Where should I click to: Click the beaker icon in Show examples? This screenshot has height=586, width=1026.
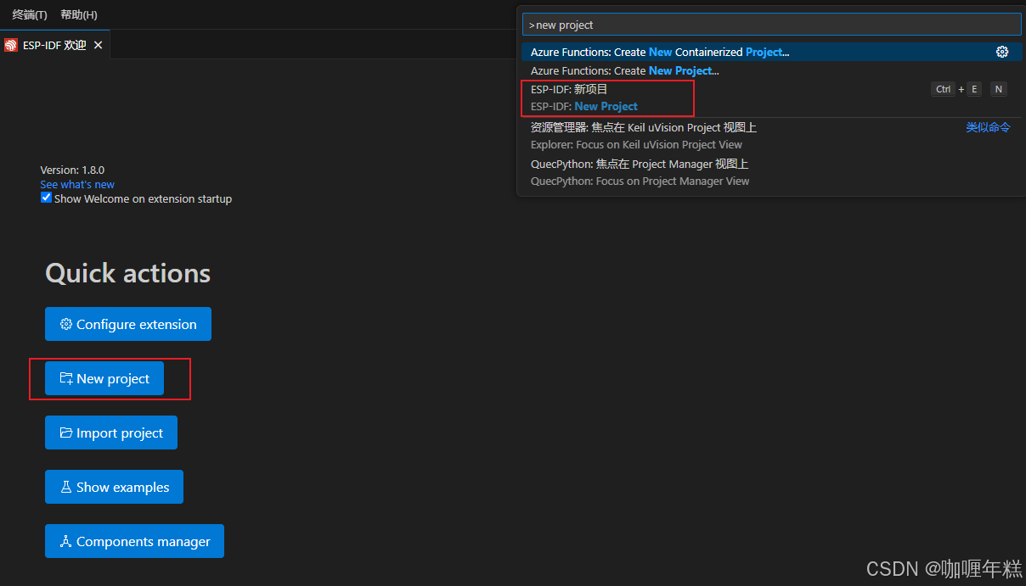click(x=66, y=487)
